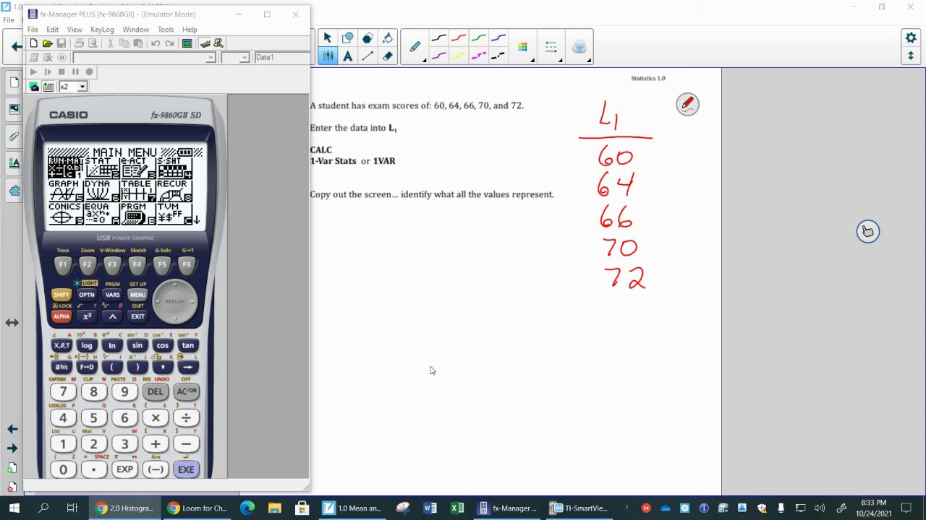The height and width of the screenshot is (520, 926).
Task: Choose the Text tool letter A
Action: click(x=348, y=56)
